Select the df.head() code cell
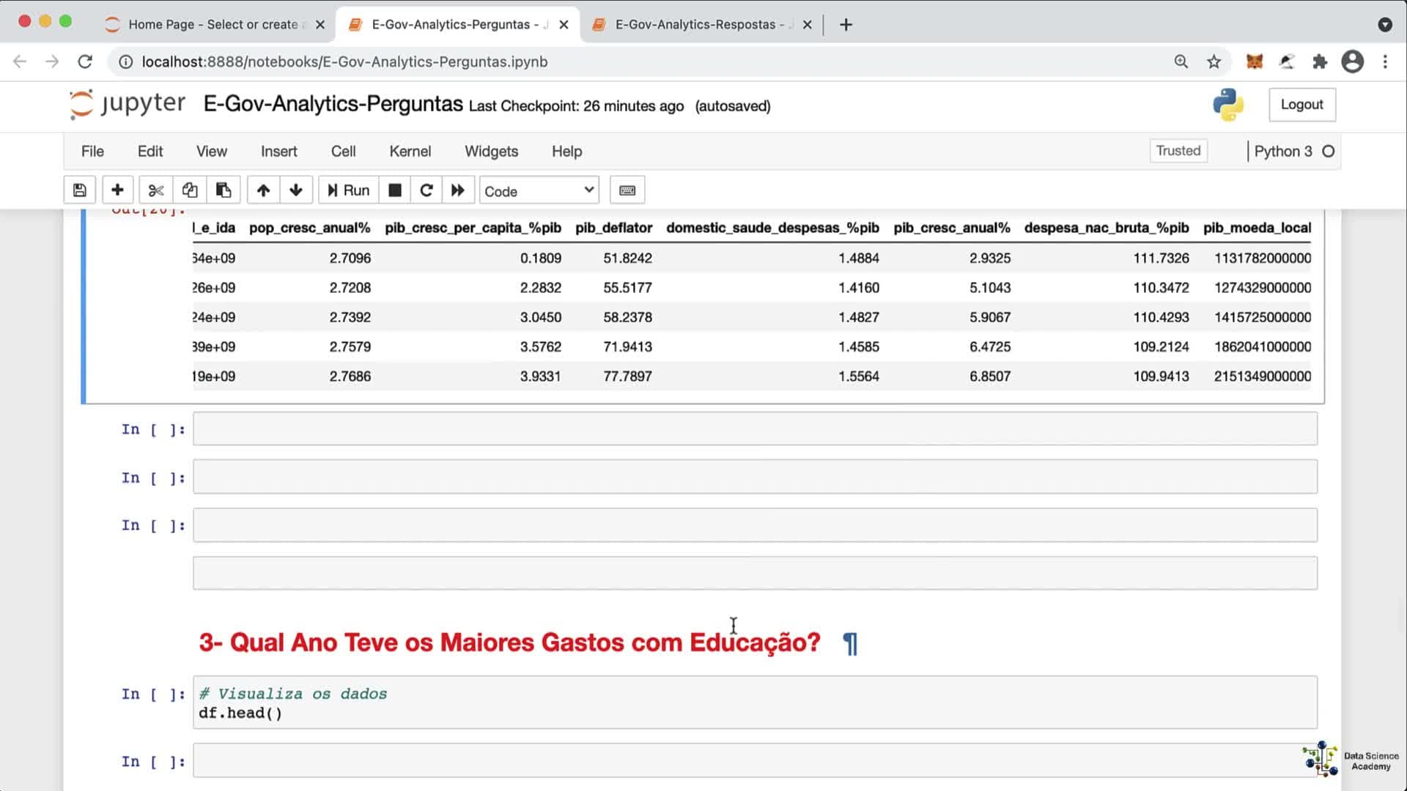Screen dimensions: 1407x791 [755, 702]
